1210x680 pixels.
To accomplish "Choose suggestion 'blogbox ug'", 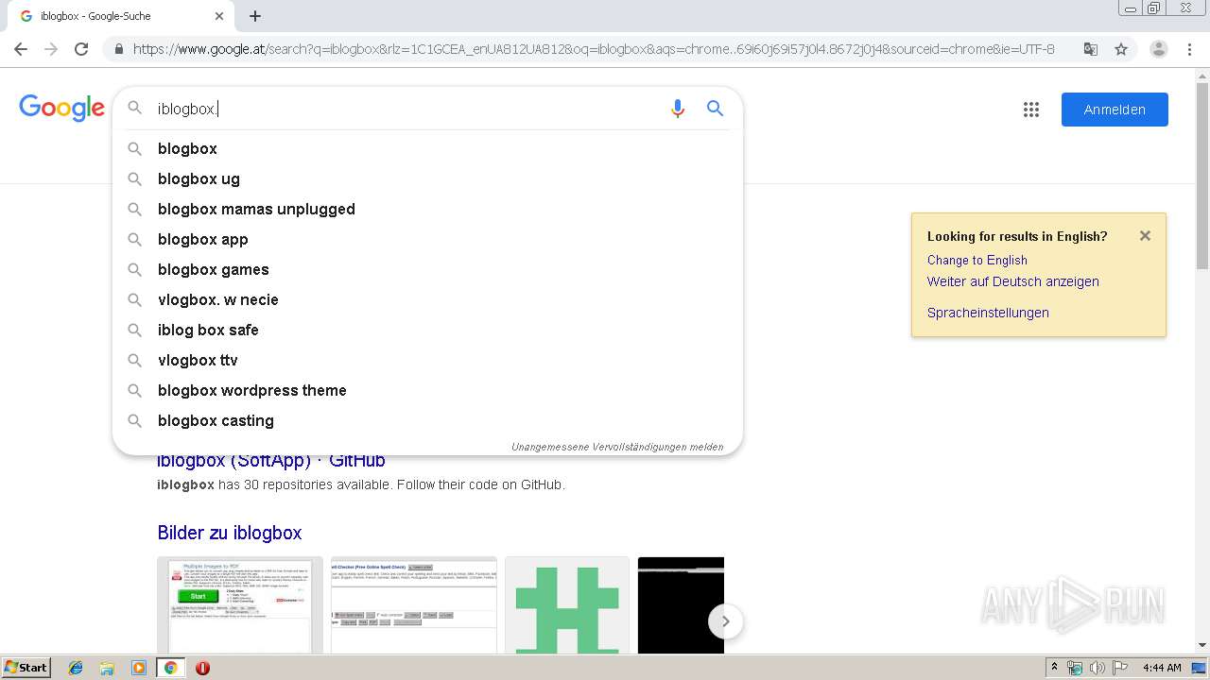I will pyautogui.click(x=427, y=178).
